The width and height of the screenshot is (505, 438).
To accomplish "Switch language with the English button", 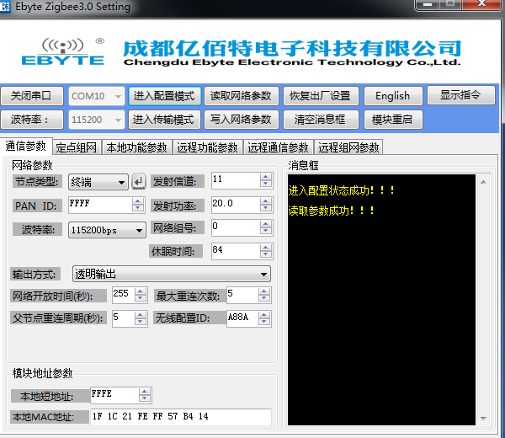I will [392, 96].
